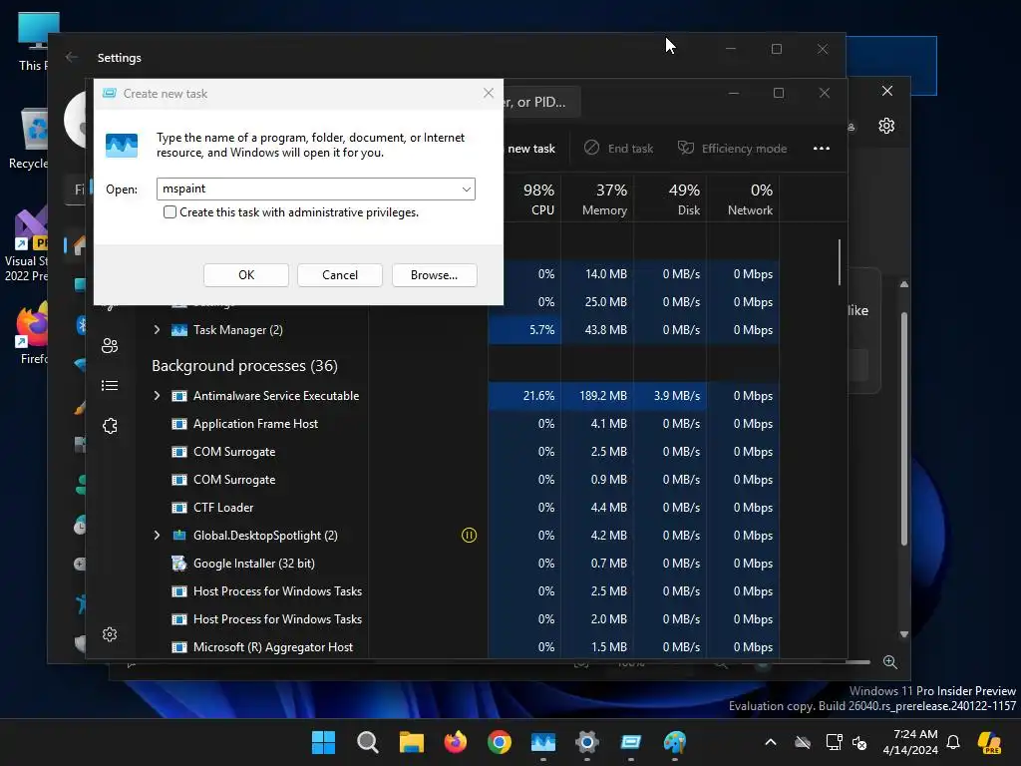Close the Create new task dialog
Image resolution: width=1021 pixels, height=766 pixels.
[489, 93]
